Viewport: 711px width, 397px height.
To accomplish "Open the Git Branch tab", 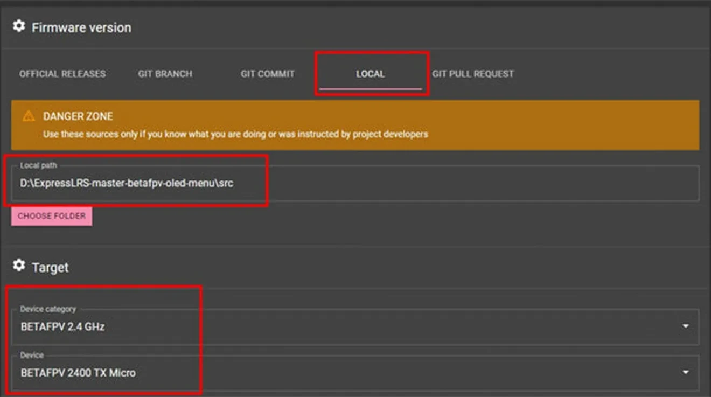I will point(165,74).
